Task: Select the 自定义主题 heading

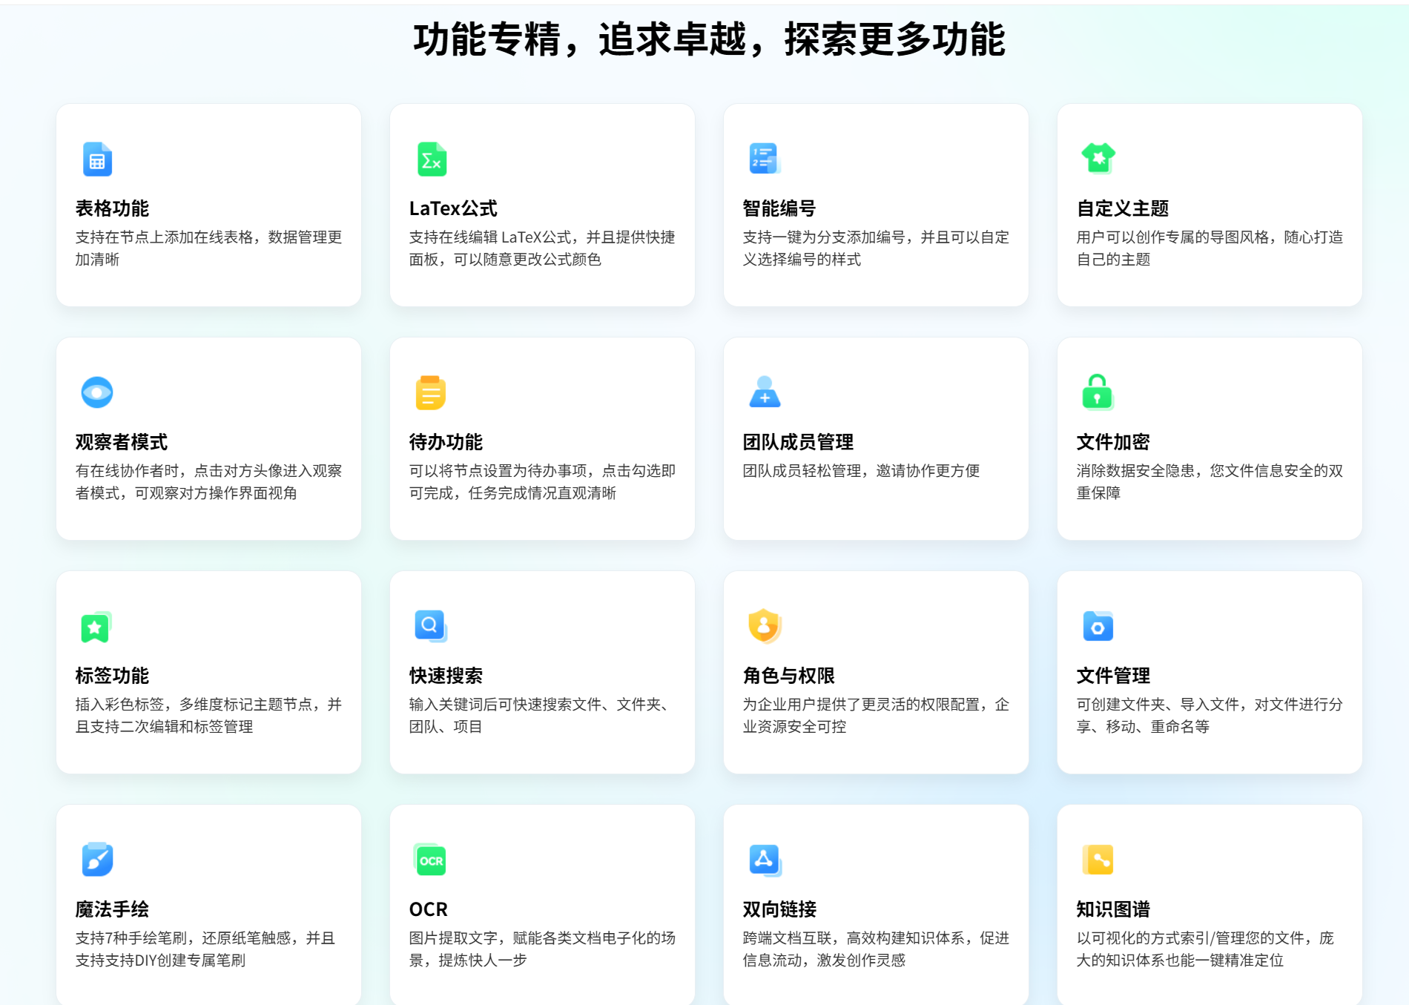Action: click(x=1123, y=208)
